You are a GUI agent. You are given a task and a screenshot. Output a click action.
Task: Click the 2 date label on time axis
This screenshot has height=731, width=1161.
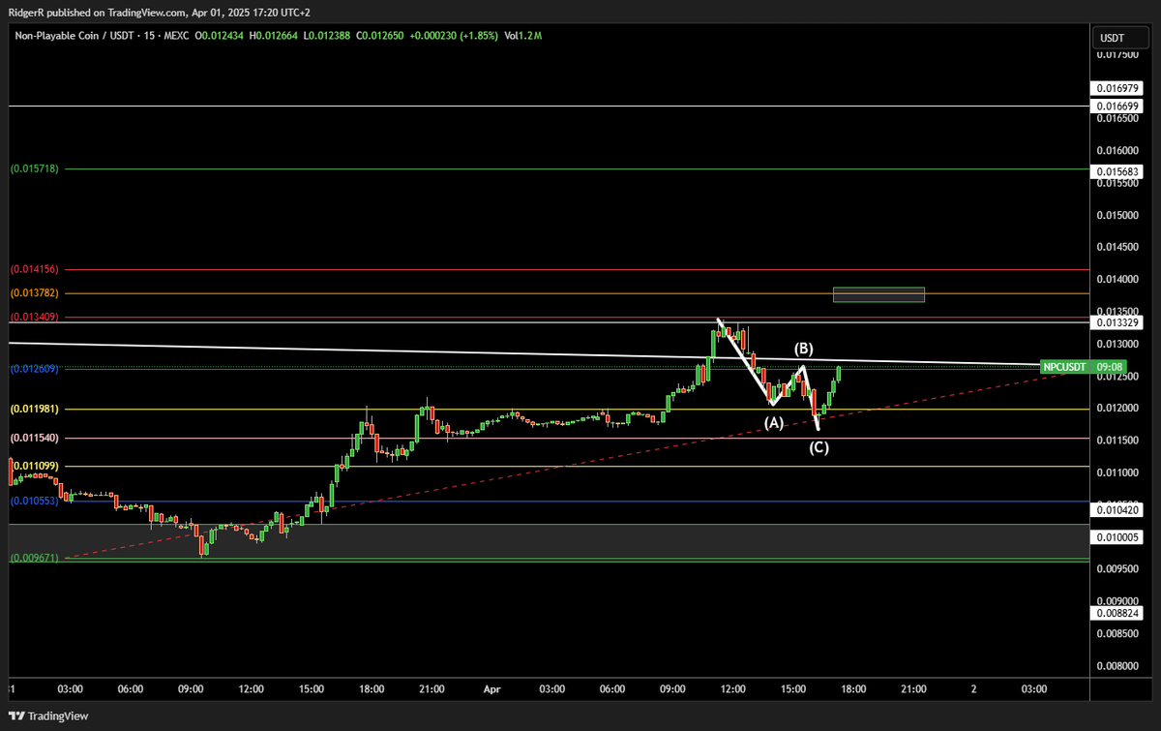(x=973, y=689)
